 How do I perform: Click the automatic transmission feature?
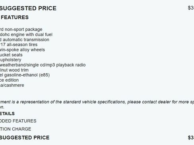point(25,40)
